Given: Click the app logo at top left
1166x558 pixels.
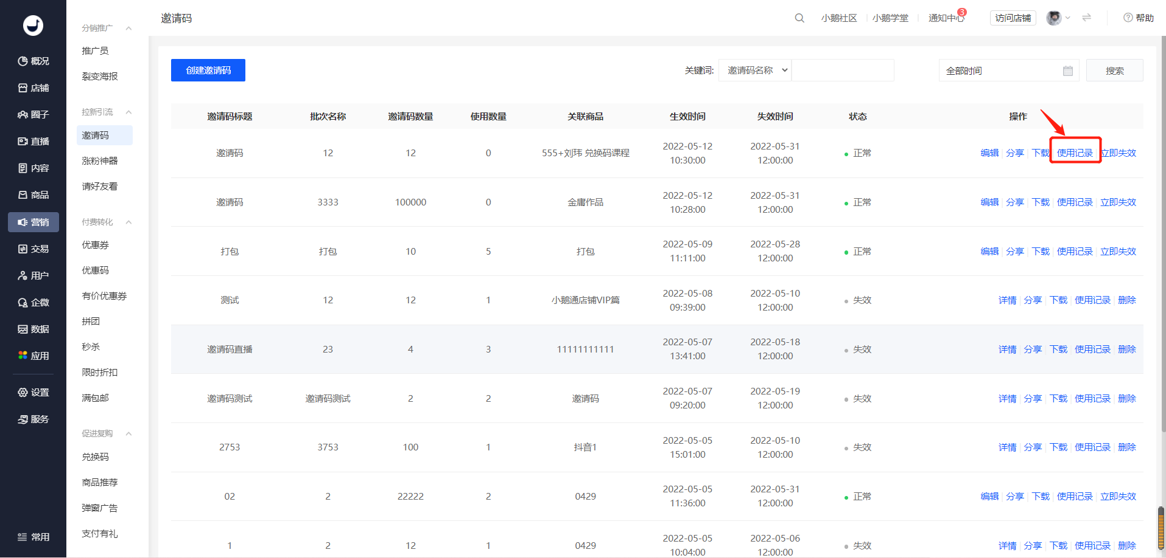Looking at the screenshot, I should (x=33, y=25).
